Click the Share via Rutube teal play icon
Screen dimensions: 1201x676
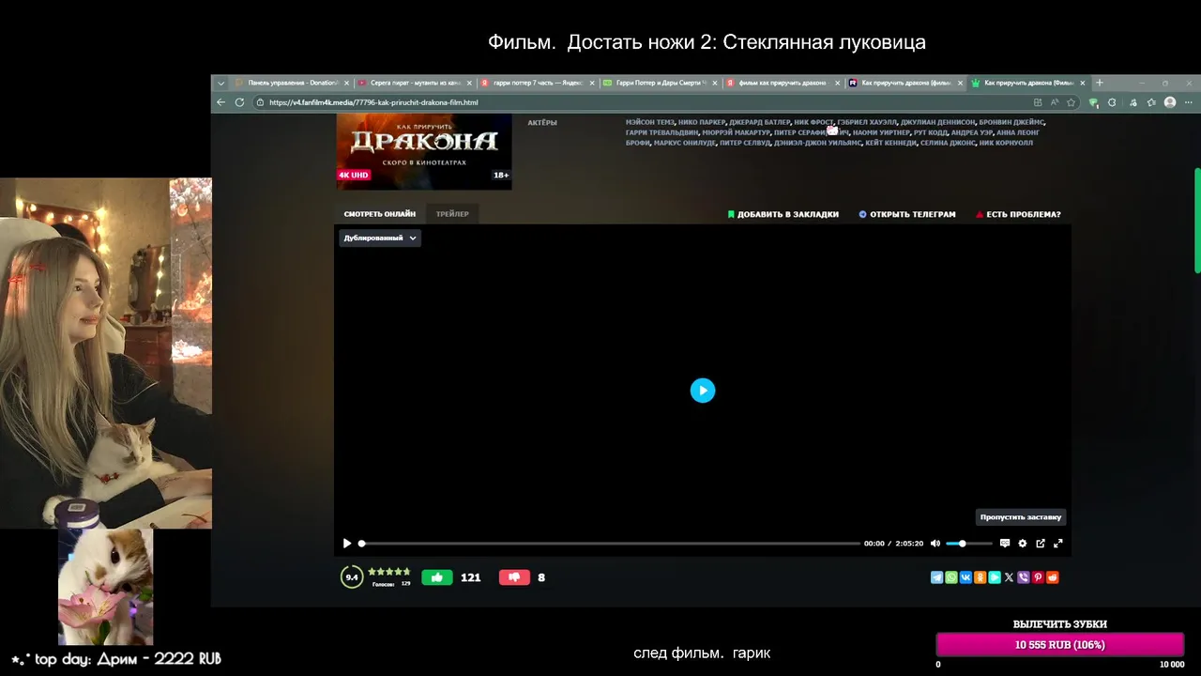coord(995,577)
